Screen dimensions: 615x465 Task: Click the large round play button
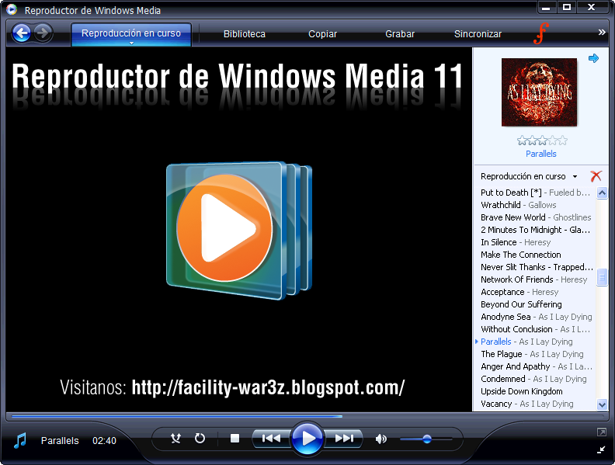[x=307, y=438]
